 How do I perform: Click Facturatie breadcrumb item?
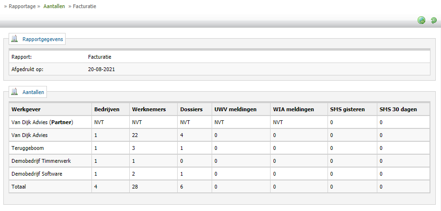84,6
